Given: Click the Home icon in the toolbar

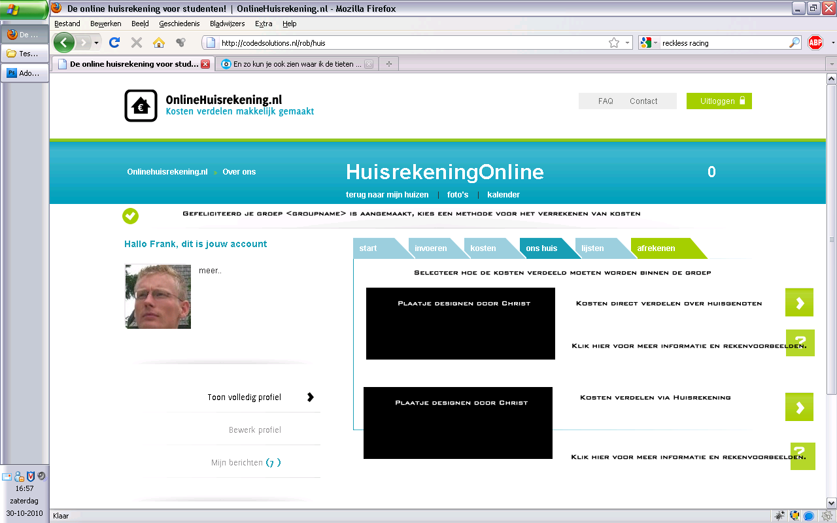Looking at the screenshot, I should click(158, 42).
